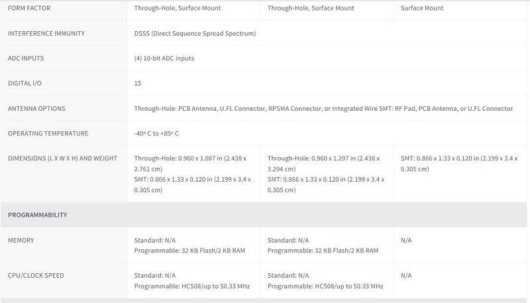
Task: Click the MEMORY row label
Action: tap(21, 240)
